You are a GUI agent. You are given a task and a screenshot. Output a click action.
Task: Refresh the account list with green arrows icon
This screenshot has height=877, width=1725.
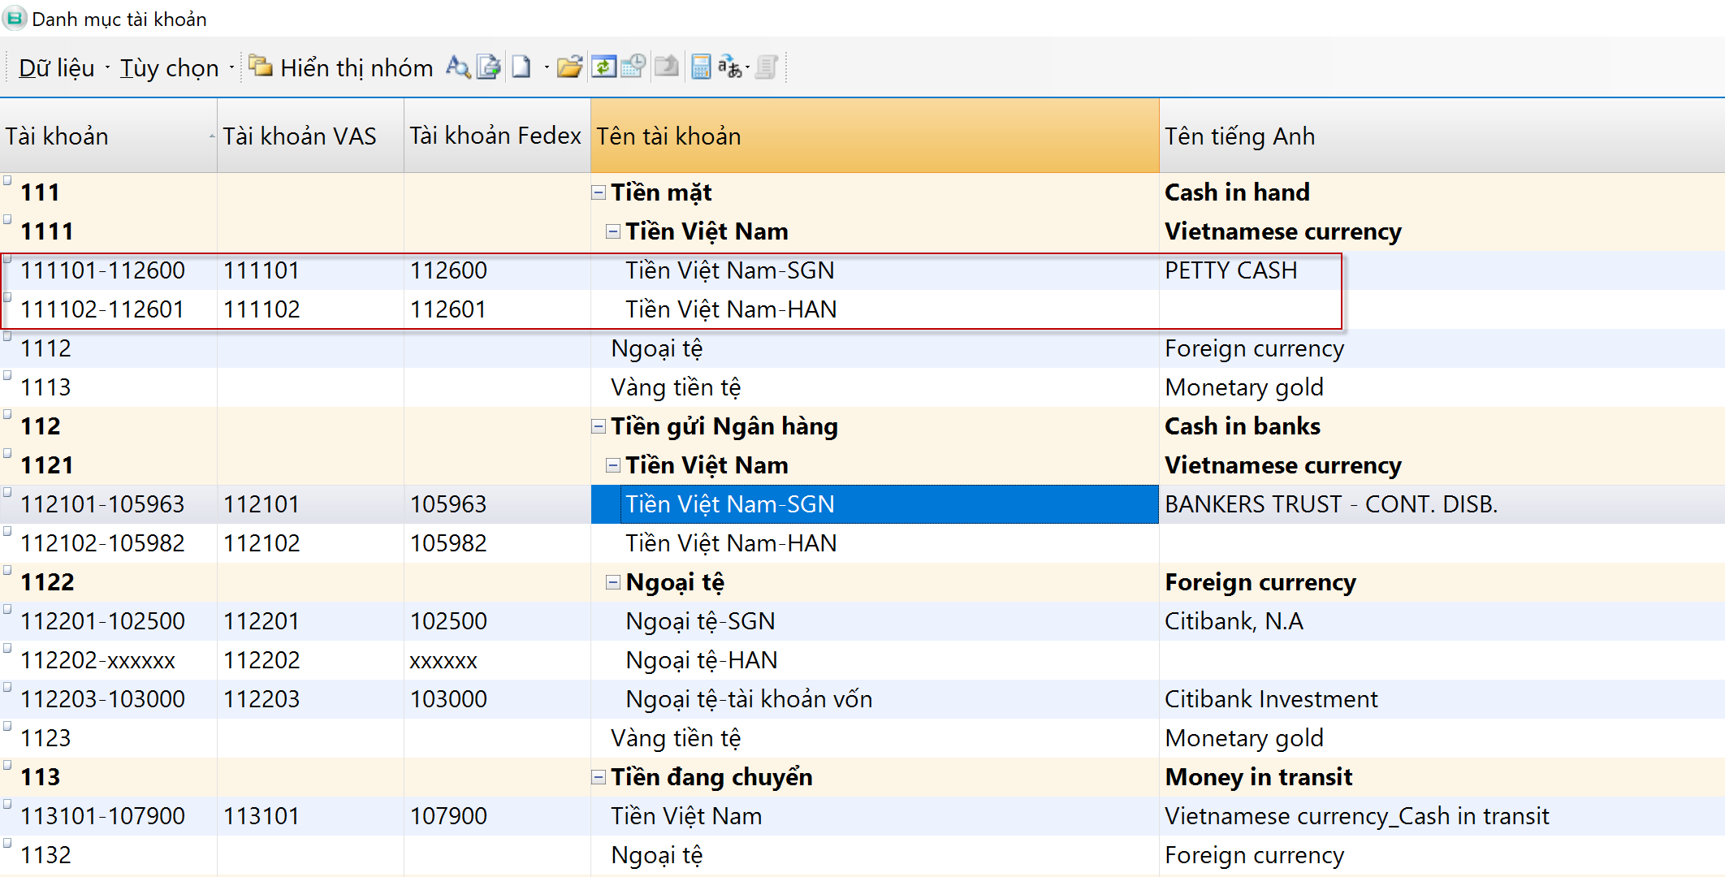click(603, 67)
